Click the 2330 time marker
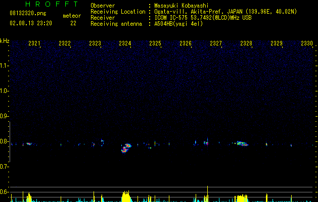This screenshot has height=202, width=318. [x=307, y=43]
